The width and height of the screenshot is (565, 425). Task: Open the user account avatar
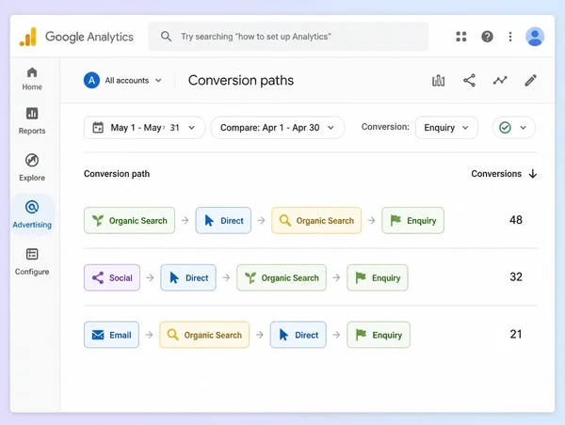click(x=534, y=37)
